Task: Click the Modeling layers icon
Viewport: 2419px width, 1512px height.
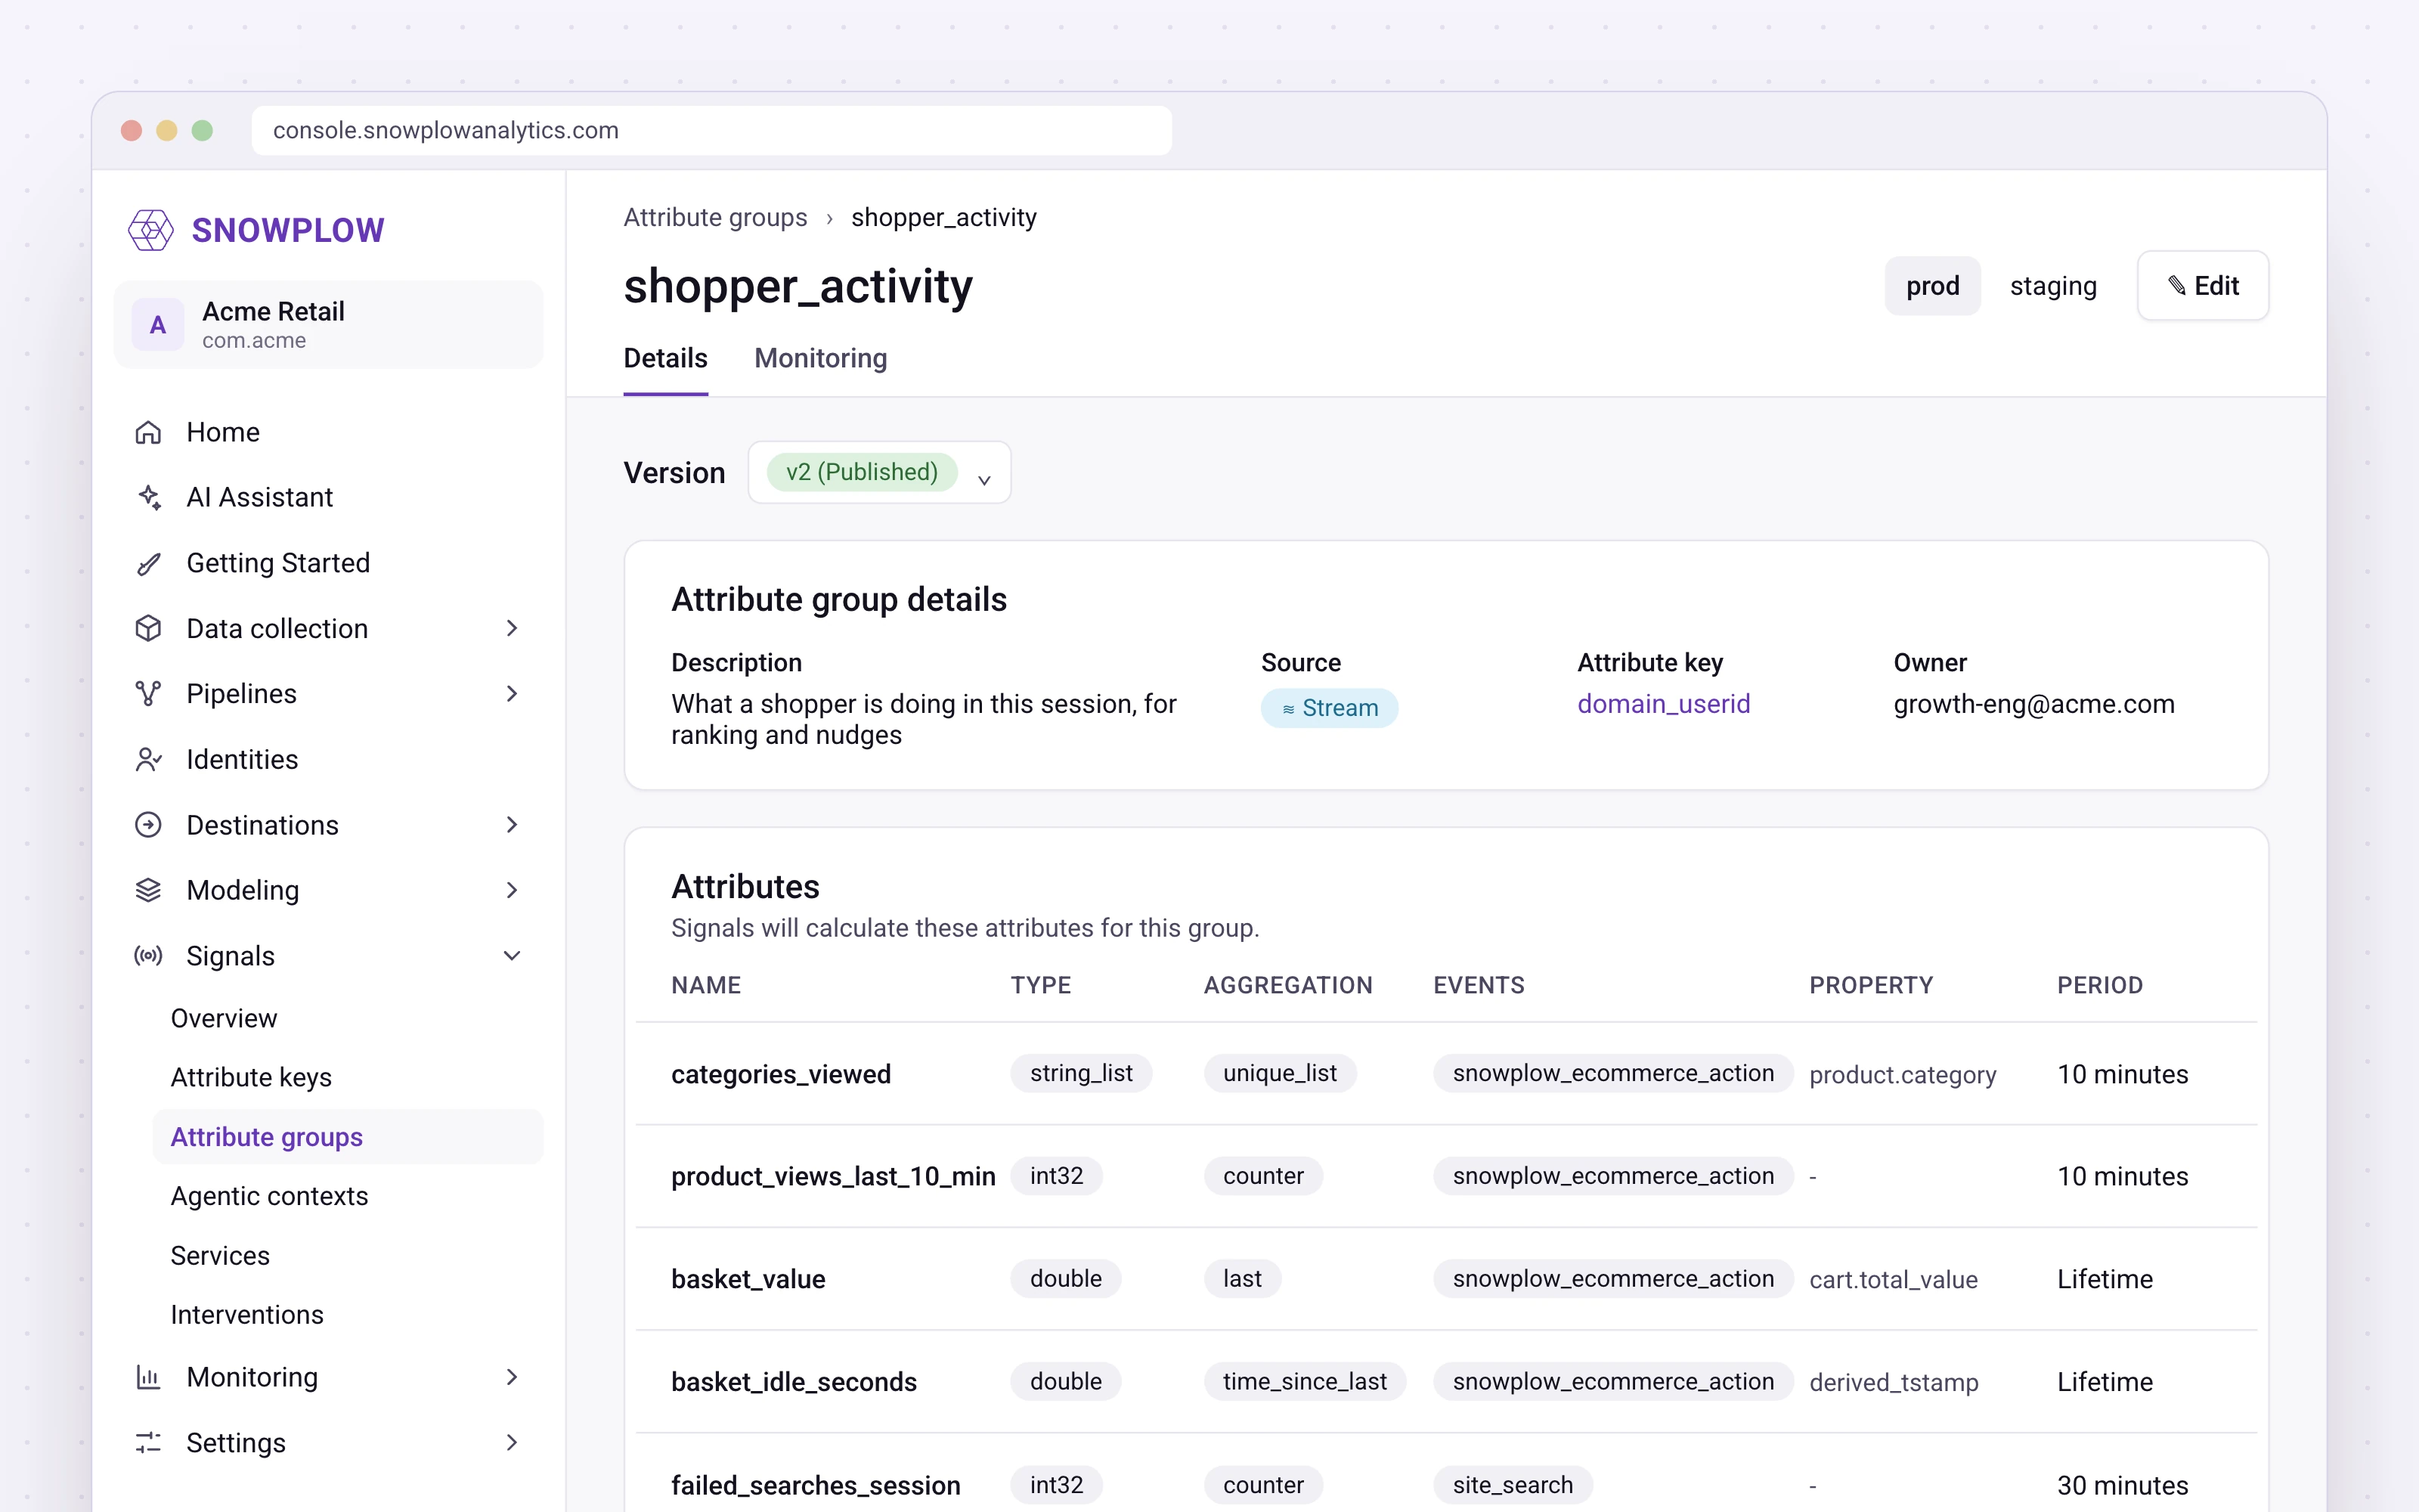Action: 148,890
